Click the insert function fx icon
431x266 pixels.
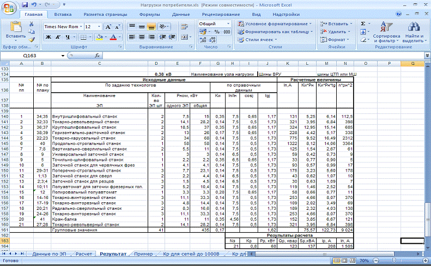tap(98, 56)
